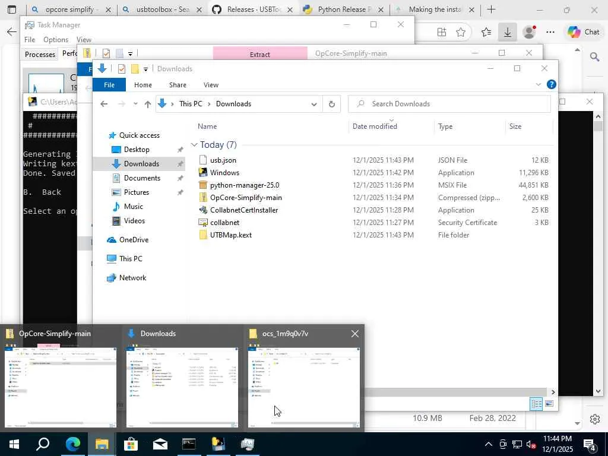Screen dimensions: 608x456
Task: Switch to details view in Explorer
Action: click(x=536, y=404)
